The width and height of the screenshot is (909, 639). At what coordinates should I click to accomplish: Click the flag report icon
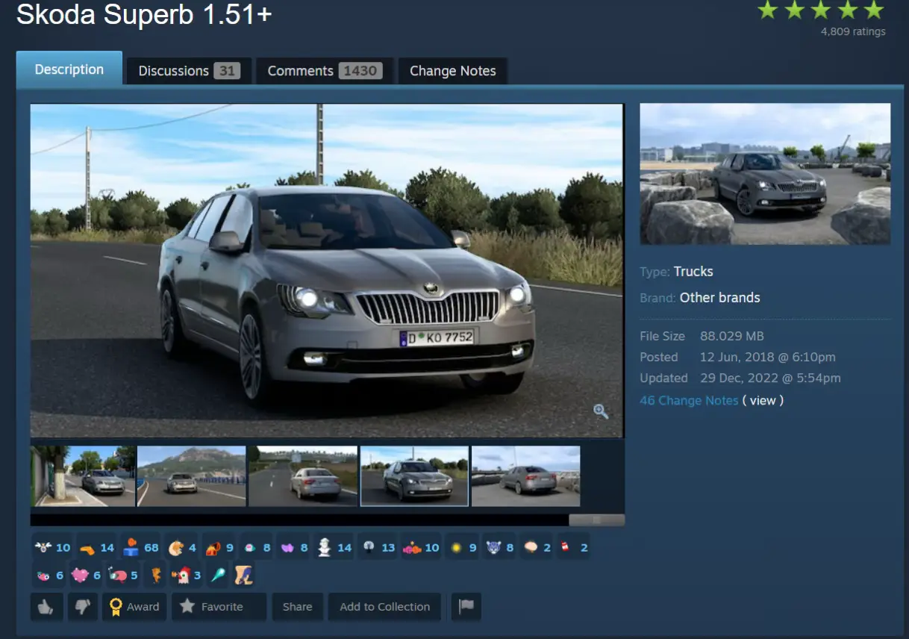[x=466, y=607]
